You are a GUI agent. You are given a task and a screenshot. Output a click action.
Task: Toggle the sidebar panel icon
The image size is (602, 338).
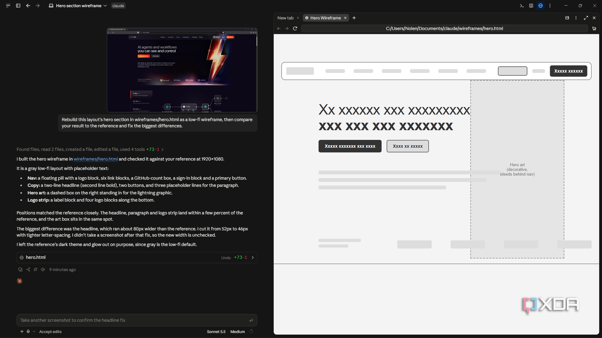pos(18,6)
